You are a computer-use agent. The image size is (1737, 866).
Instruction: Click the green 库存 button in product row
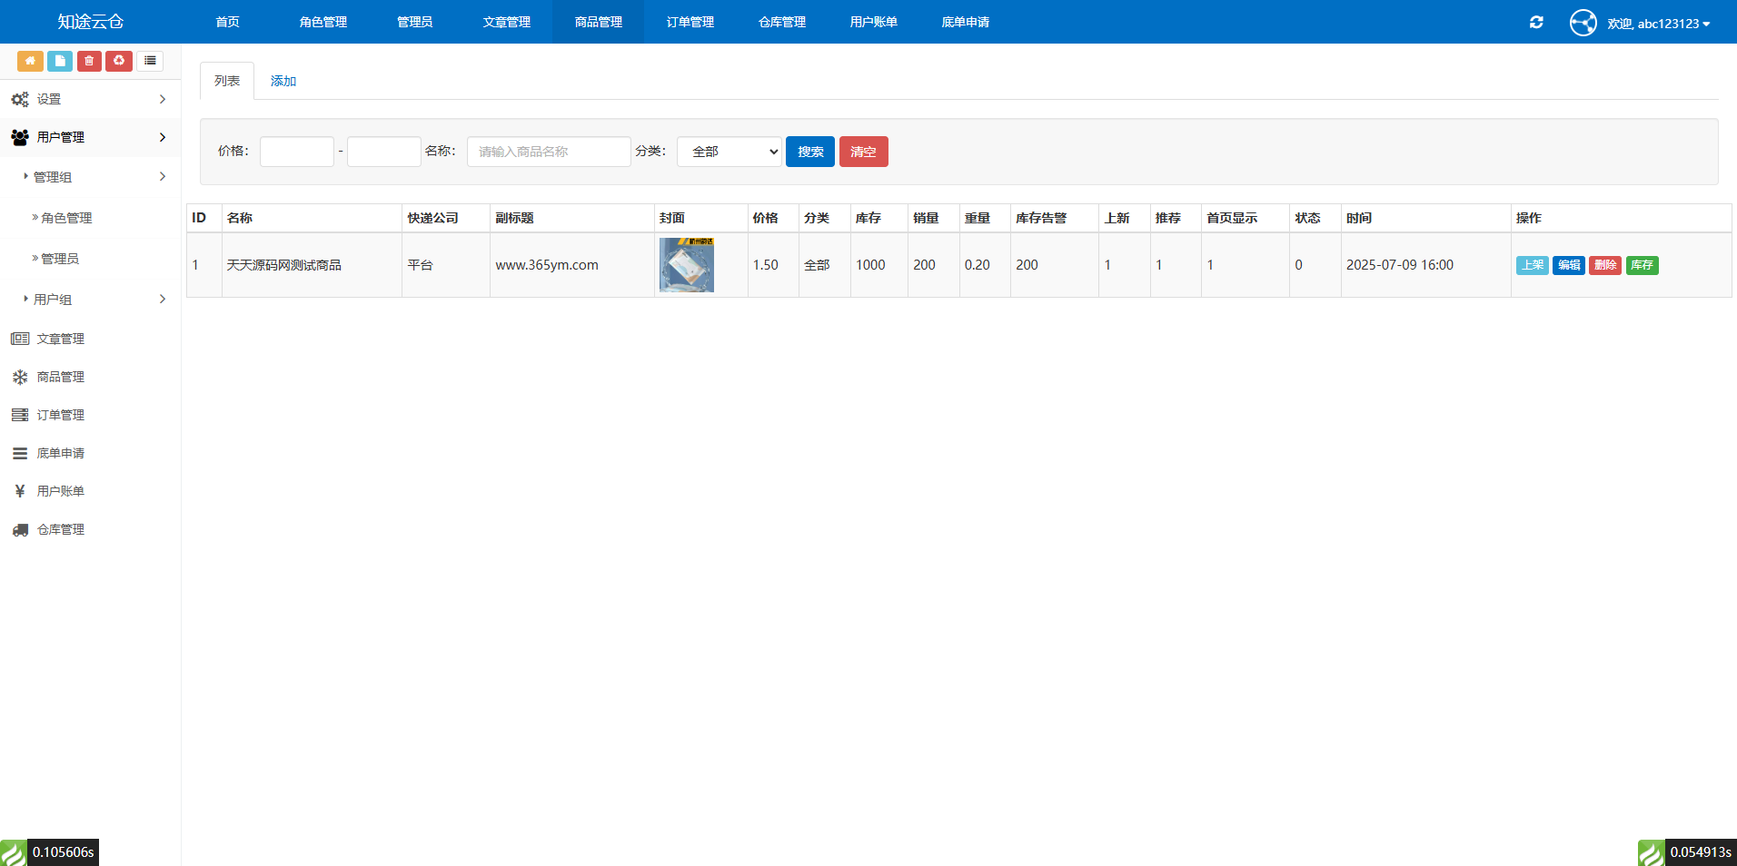pyautogui.click(x=1642, y=265)
